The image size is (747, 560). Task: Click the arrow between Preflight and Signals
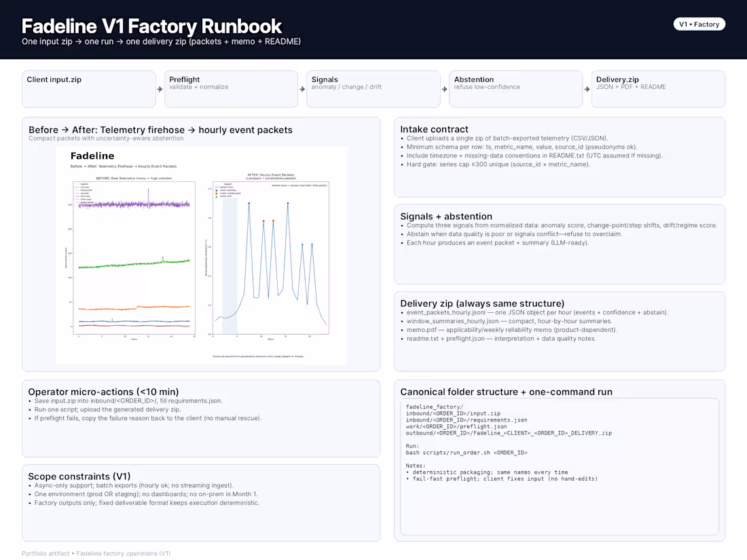(302, 89)
